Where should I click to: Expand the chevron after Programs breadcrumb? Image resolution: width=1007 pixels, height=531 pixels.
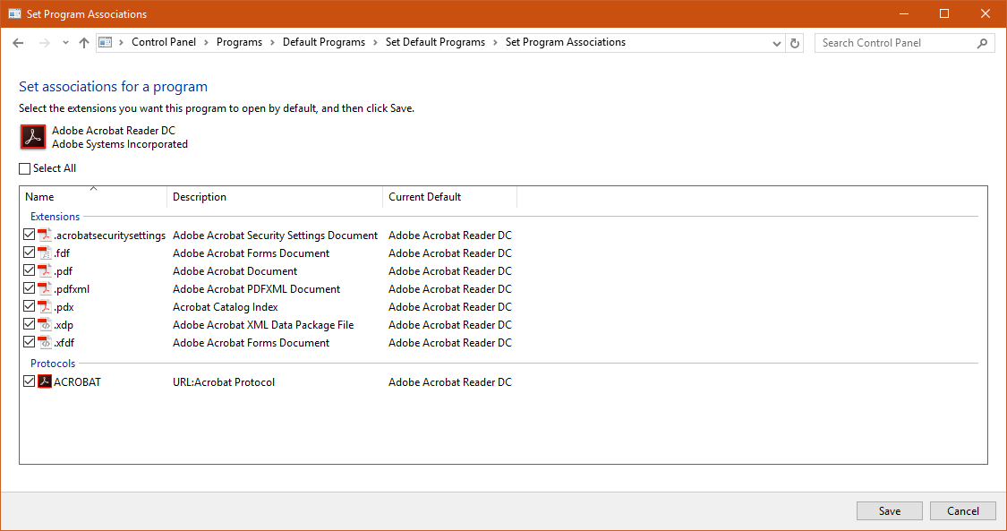coord(272,42)
